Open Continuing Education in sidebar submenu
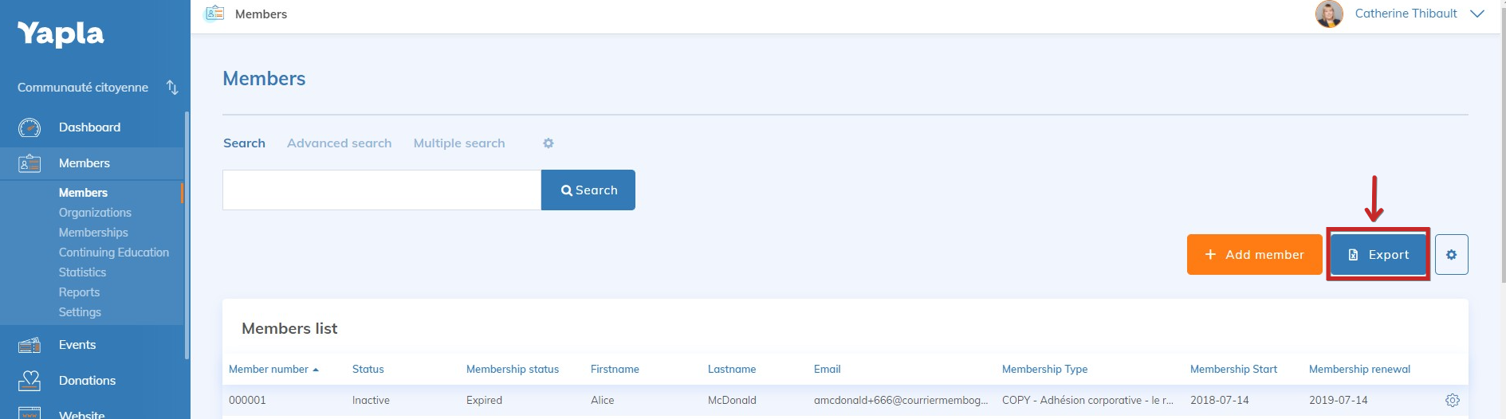1506x419 pixels. [x=113, y=253]
